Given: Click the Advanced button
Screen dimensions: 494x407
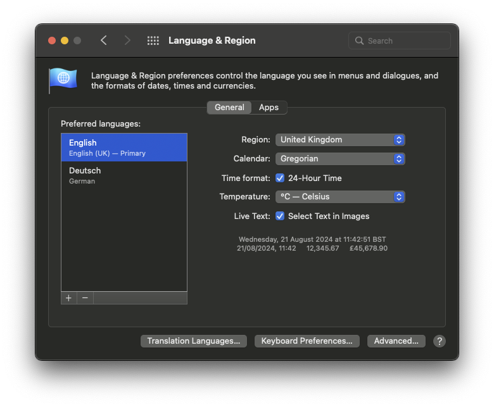Looking at the screenshot, I should (396, 341).
